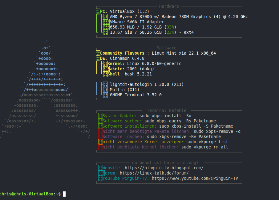Image resolution: width=279 pixels, height=200 pixels.
Task: Click the icon before Community Flavours
Action: (98, 53)
